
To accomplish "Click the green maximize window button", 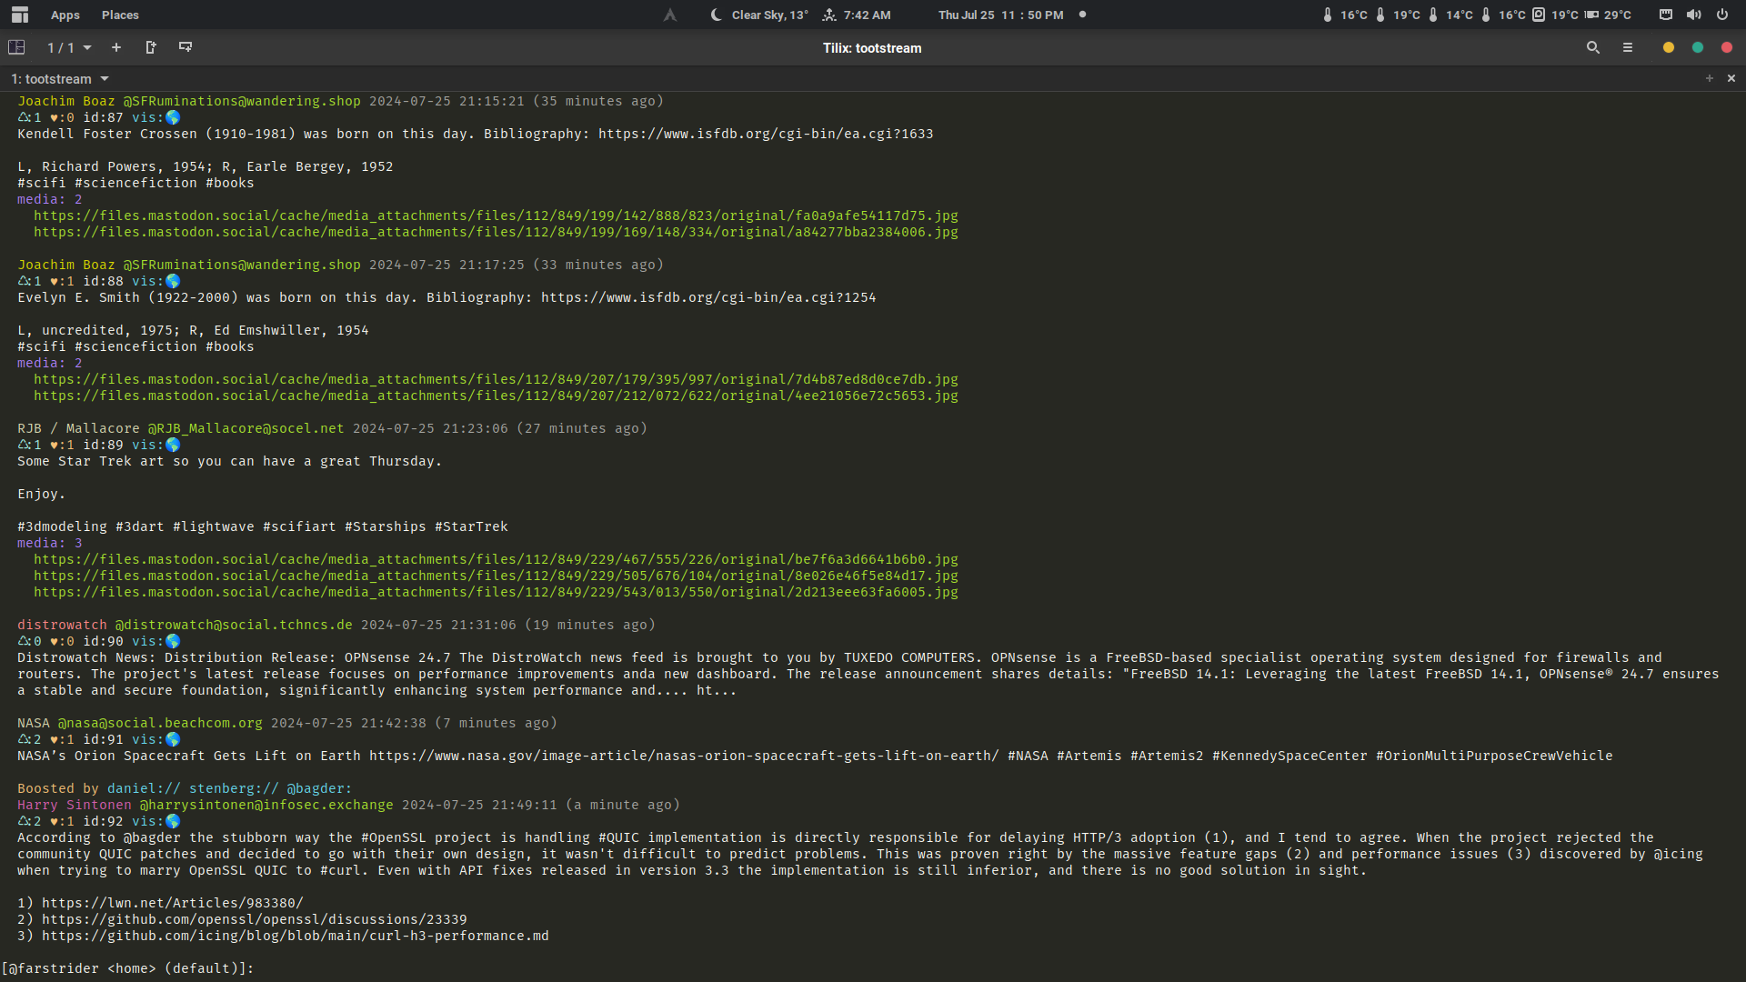I will [1698, 47].
